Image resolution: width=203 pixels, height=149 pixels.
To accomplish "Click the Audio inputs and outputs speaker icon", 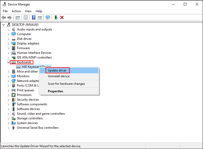I will (14, 29).
